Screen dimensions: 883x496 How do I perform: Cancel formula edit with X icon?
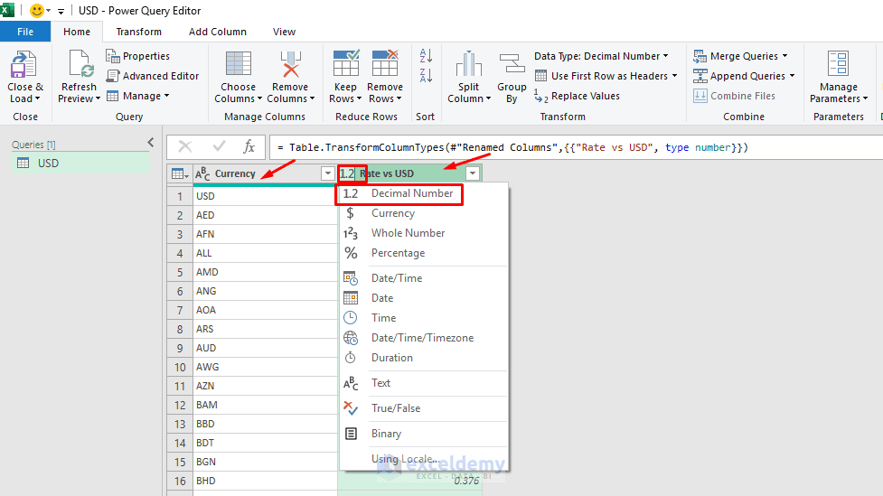(x=184, y=147)
